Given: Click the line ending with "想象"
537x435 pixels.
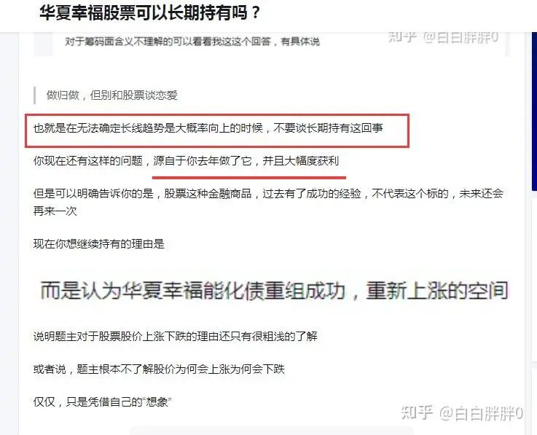Looking at the screenshot, I should pyautogui.click(x=102, y=401).
